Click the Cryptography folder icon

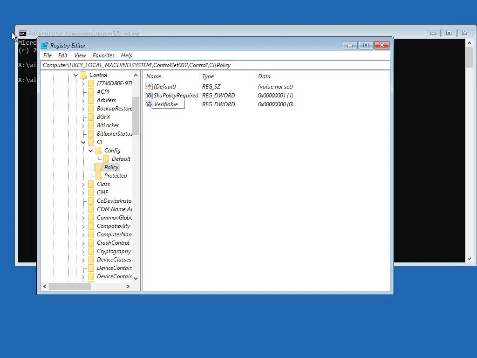pos(91,251)
